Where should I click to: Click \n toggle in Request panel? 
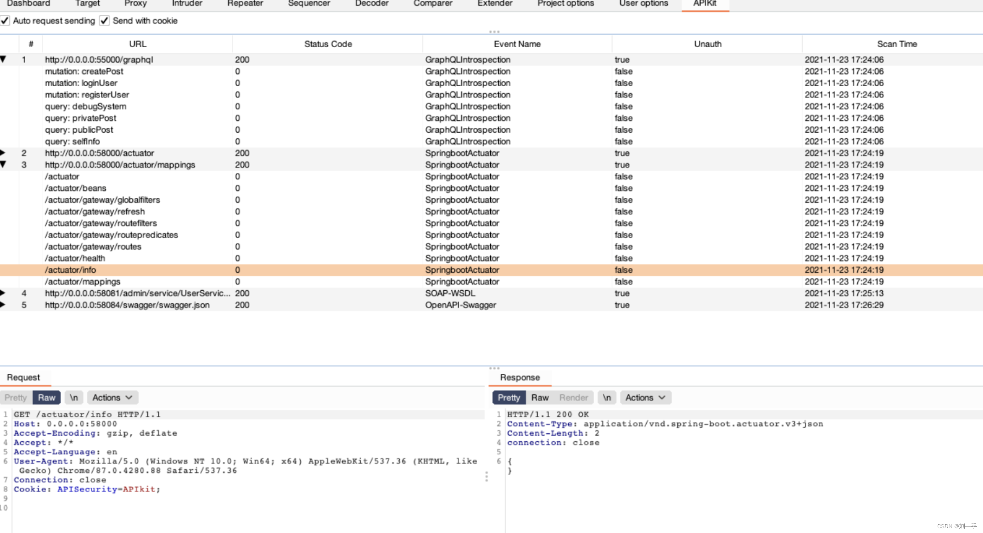73,397
